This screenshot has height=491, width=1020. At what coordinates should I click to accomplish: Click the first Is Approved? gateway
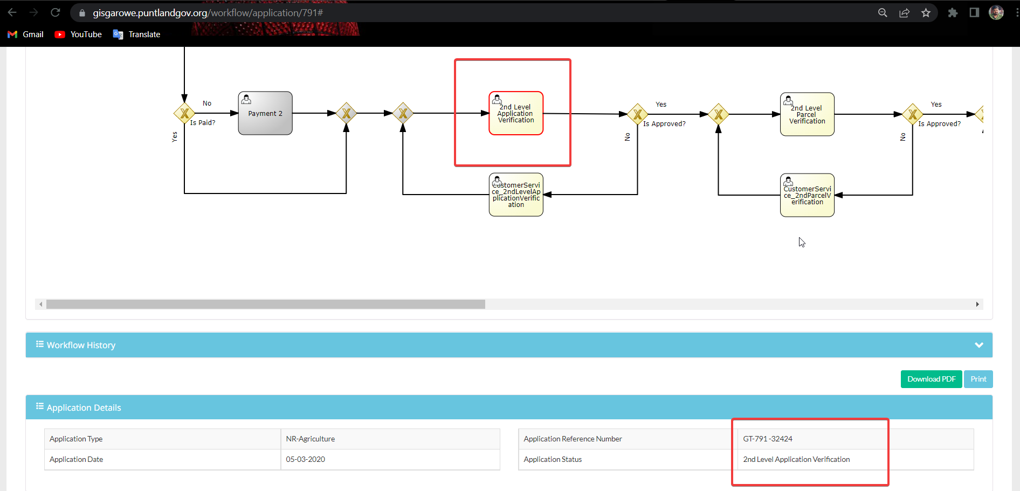637,114
